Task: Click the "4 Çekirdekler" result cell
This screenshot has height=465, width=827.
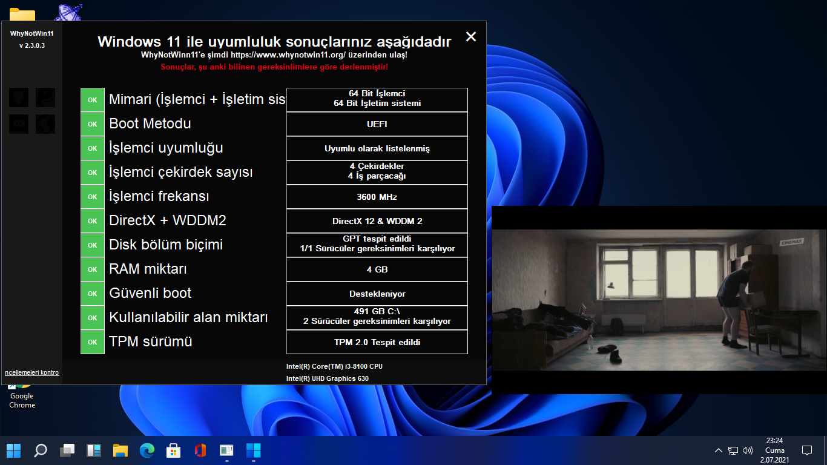Action: pos(377,173)
